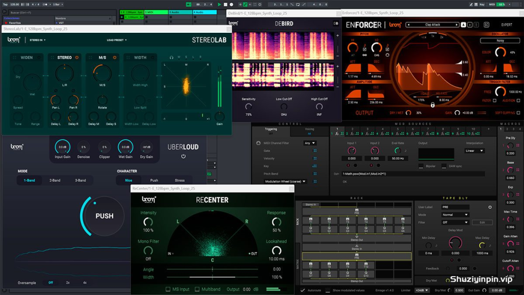Expand the Interpolation Linear dropdown
The height and width of the screenshot is (295, 524).
pos(474,151)
